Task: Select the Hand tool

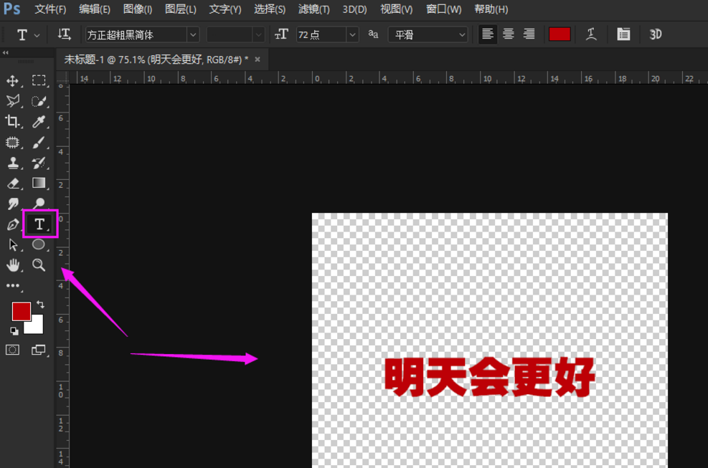Action: (x=12, y=265)
